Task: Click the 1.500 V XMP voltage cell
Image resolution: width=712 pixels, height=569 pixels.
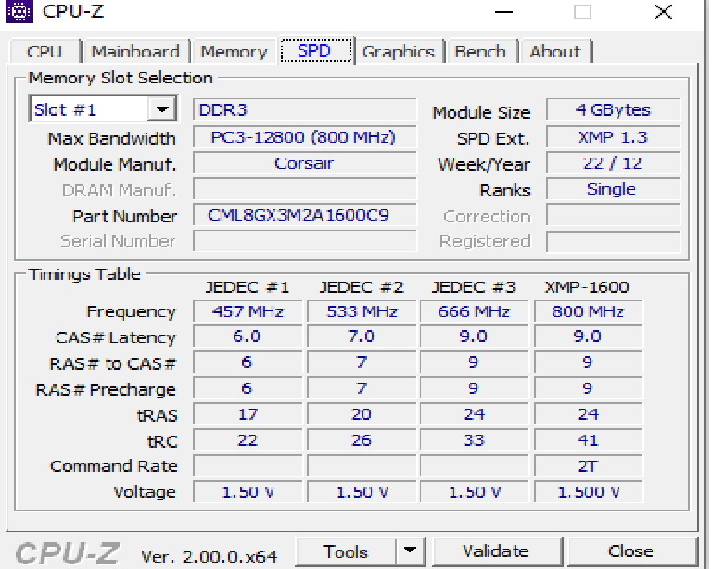Action: (588, 492)
